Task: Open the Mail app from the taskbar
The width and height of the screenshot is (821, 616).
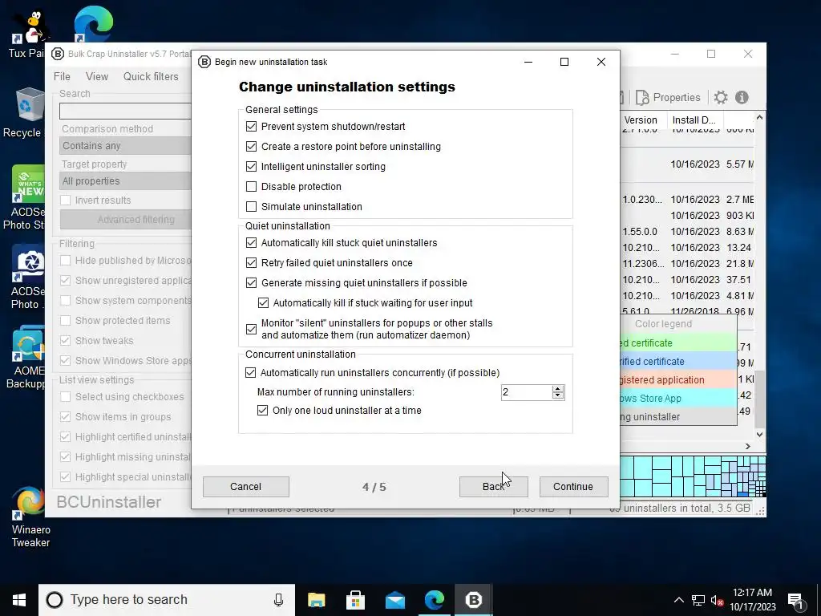Action: point(394,600)
